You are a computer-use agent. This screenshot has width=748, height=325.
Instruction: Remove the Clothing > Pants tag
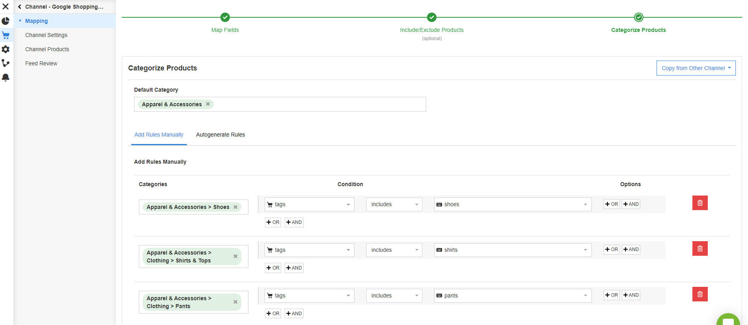click(235, 302)
